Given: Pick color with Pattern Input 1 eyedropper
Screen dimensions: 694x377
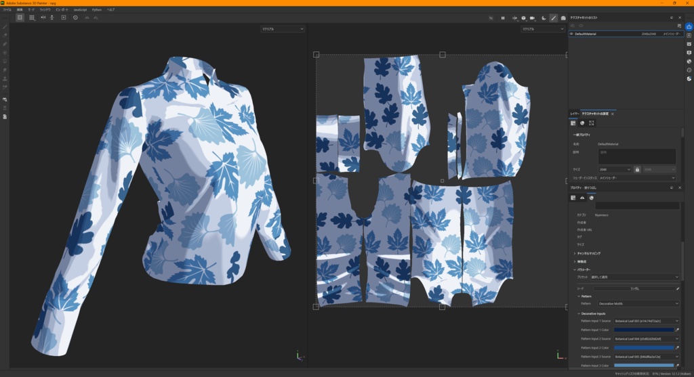Looking at the screenshot, I should point(677,330).
